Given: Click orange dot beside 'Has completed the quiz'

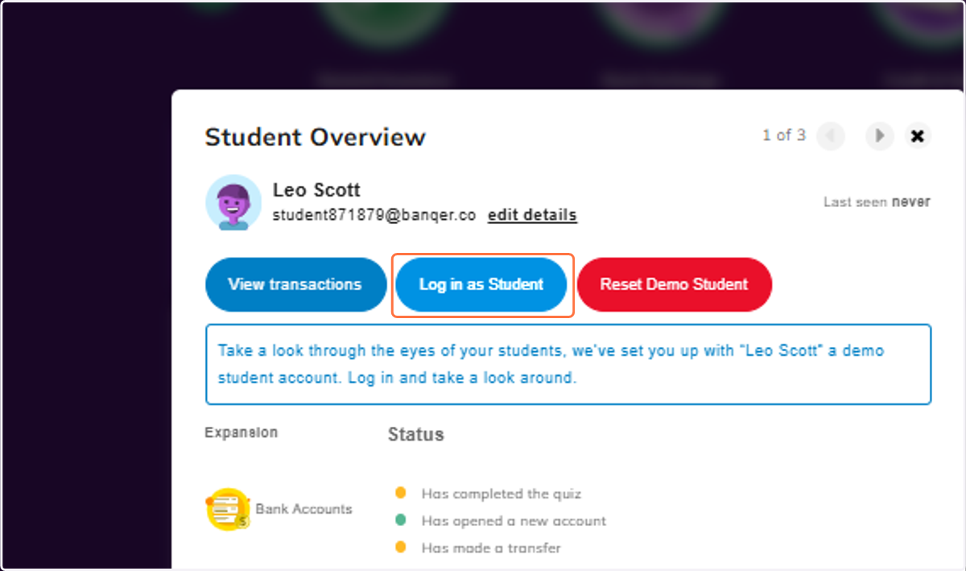Looking at the screenshot, I should click(x=401, y=493).
